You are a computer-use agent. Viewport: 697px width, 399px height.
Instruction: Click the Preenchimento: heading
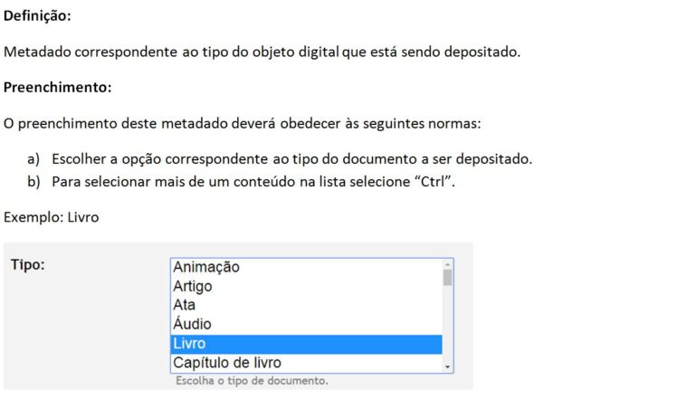pos(58,87)
